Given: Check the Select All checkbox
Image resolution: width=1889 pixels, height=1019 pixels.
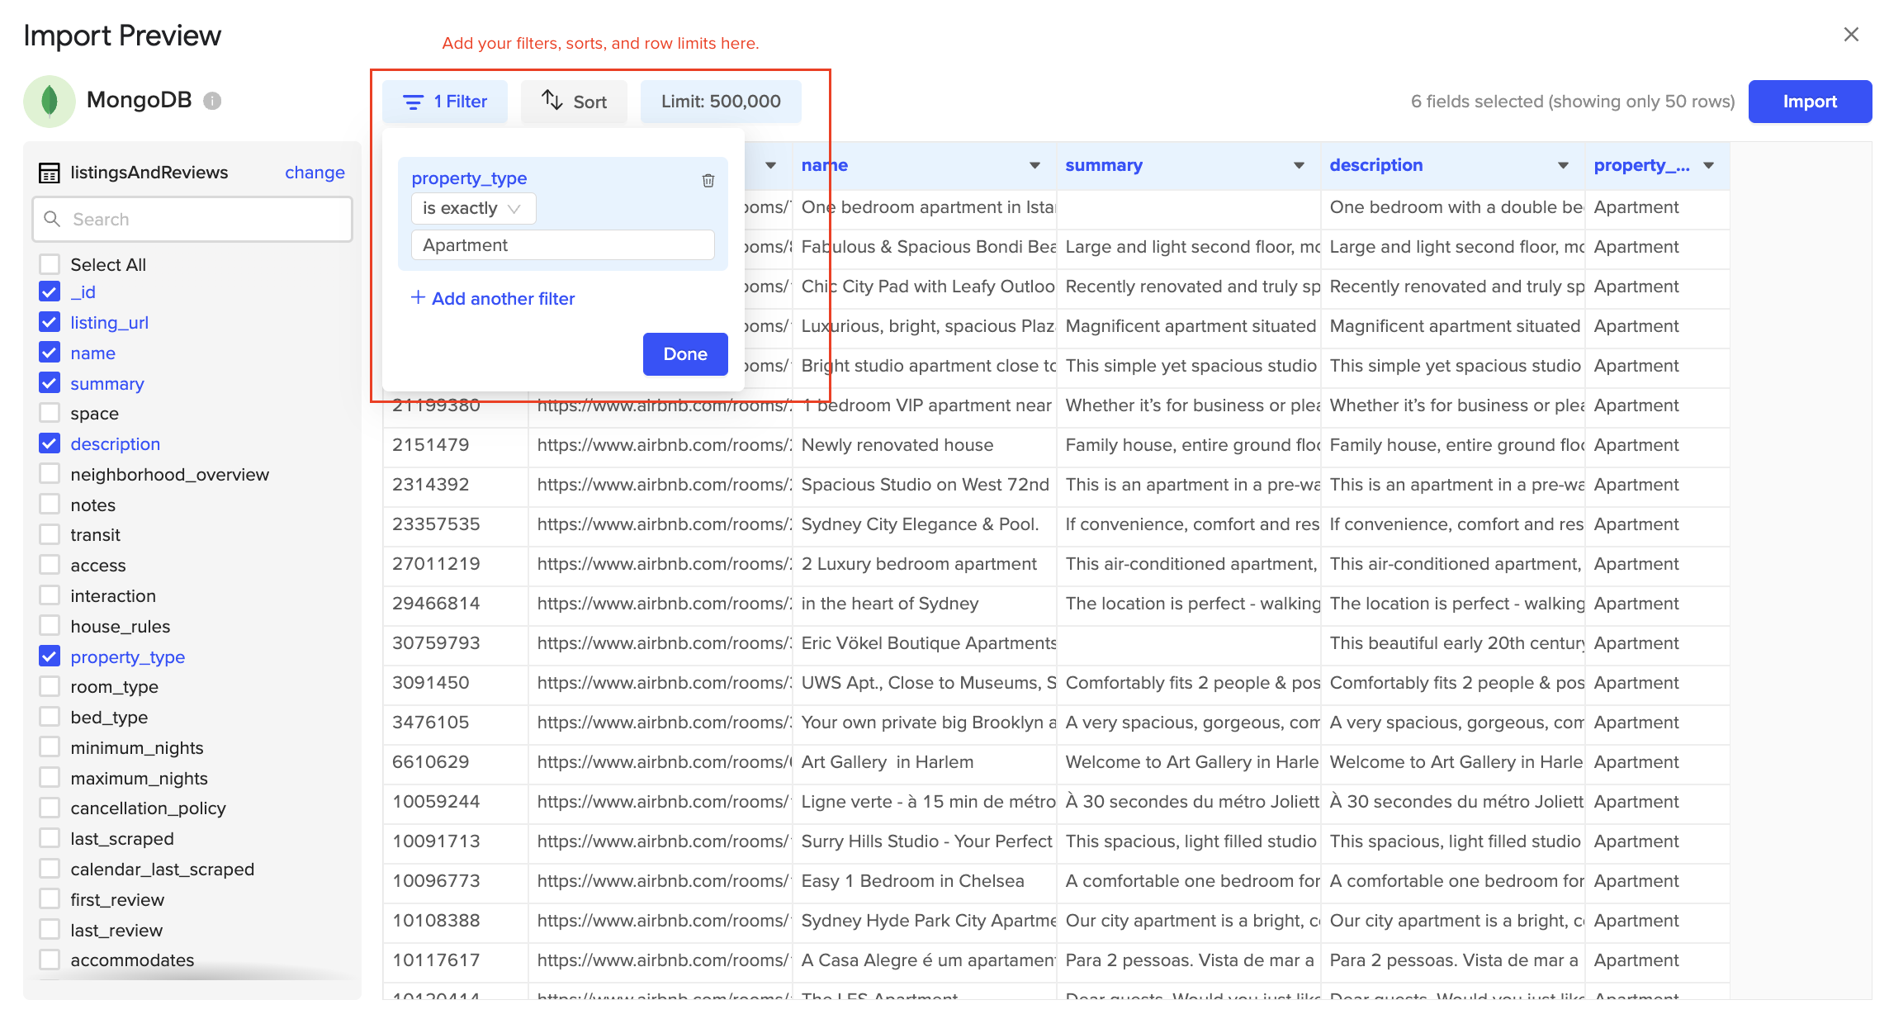Looking at the screenshot, I should 50,264.
